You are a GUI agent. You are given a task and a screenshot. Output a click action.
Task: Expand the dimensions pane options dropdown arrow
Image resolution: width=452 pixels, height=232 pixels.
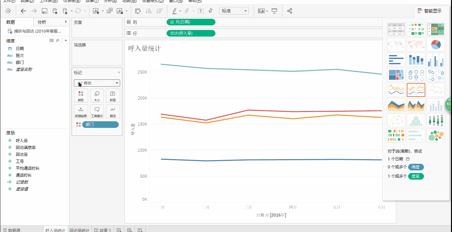65,40
